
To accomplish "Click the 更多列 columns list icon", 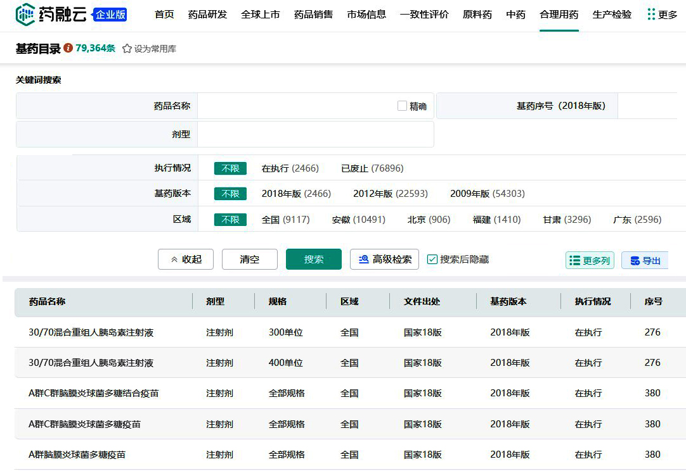I will pyautogui.click(x=575, y=260).
